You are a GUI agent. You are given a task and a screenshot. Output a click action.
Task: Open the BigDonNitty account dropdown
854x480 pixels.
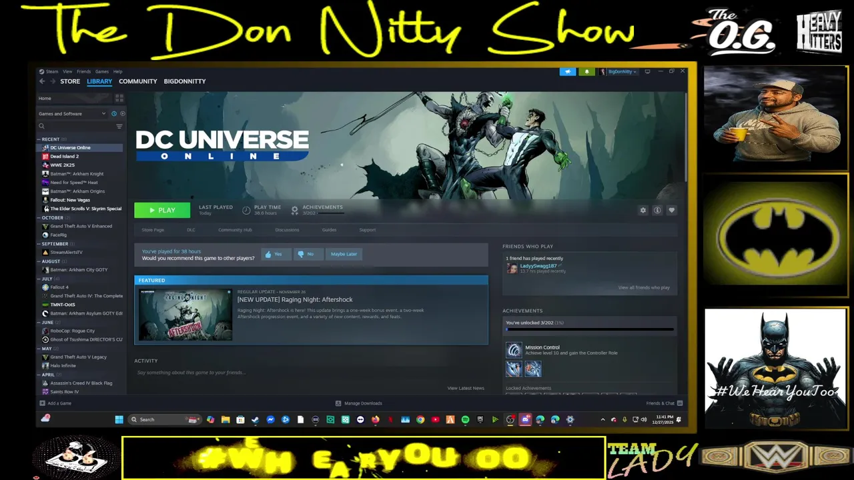(618, 71)
